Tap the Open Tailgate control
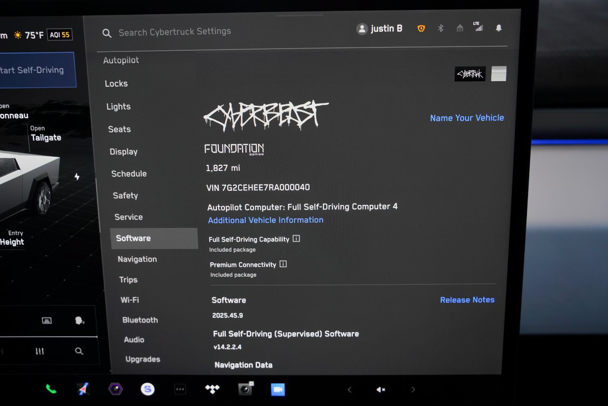The width and height of the screenshot is (608, 406). (45, 134)
